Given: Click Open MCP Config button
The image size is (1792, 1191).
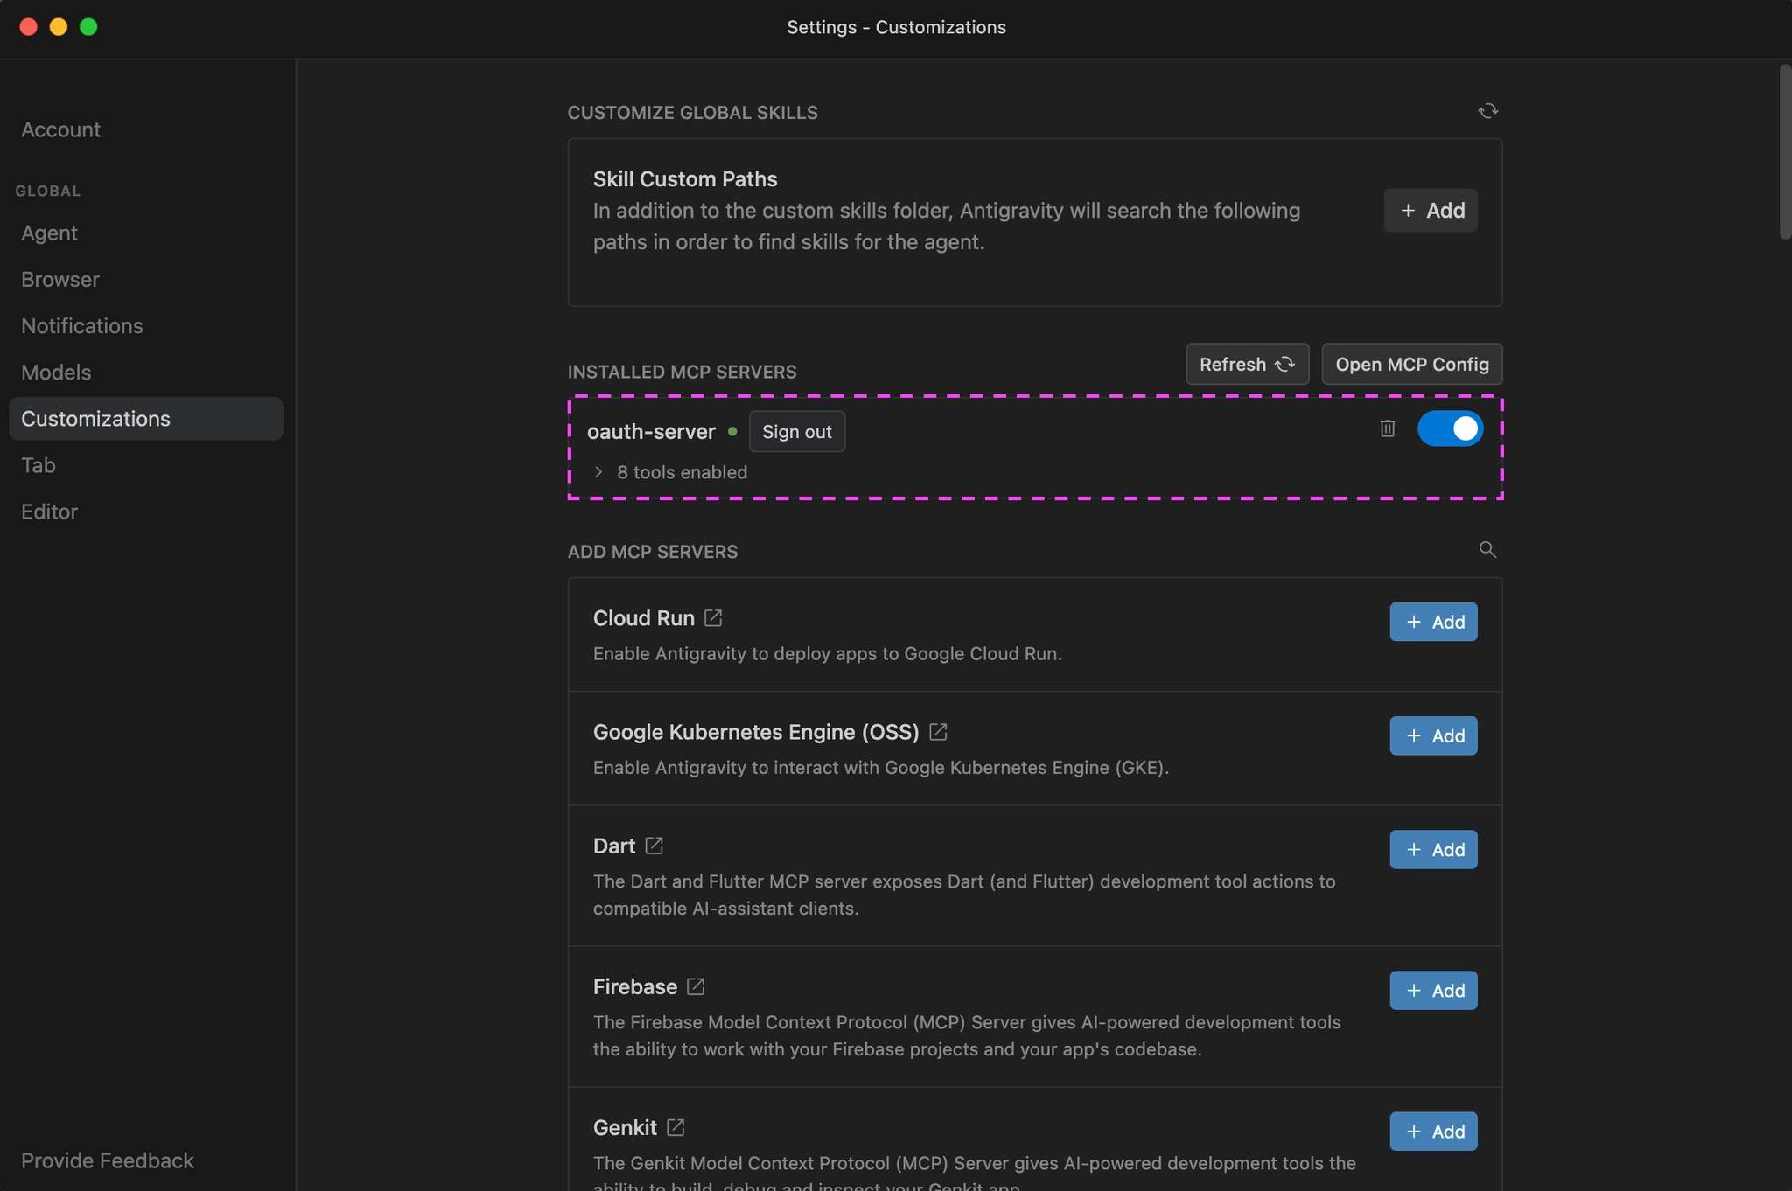Looking at the screenshot, I should coord(1411,364).
